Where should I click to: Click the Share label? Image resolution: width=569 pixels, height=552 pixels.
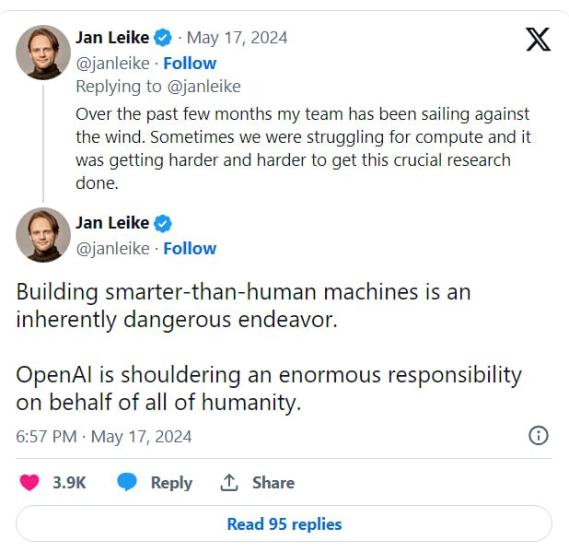[273, 483]
